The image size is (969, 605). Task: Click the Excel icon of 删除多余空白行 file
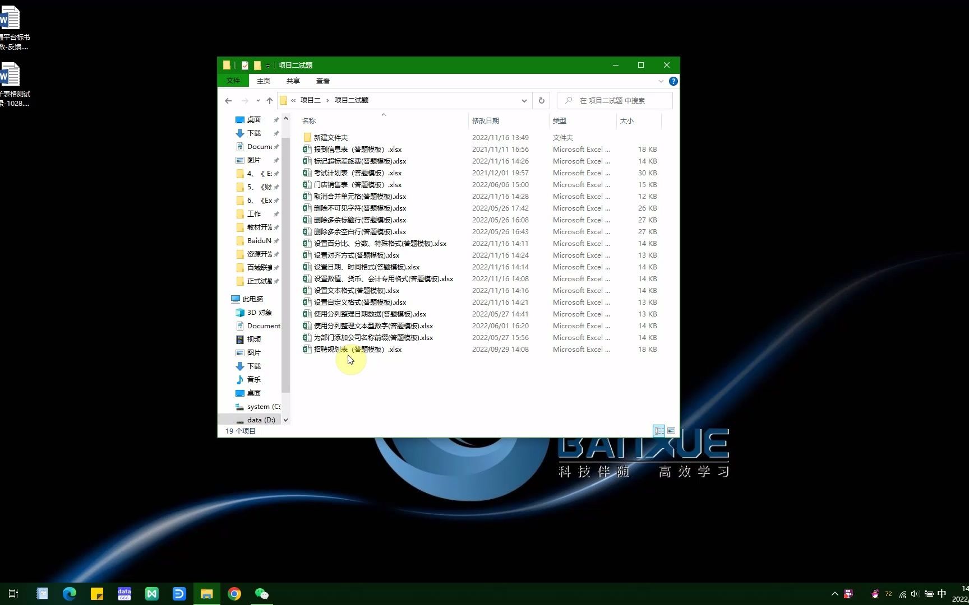[307, 232]
